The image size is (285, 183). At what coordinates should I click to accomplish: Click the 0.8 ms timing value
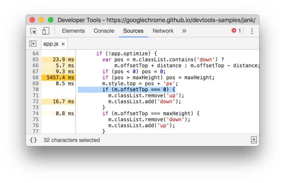(x=65, y=114)
